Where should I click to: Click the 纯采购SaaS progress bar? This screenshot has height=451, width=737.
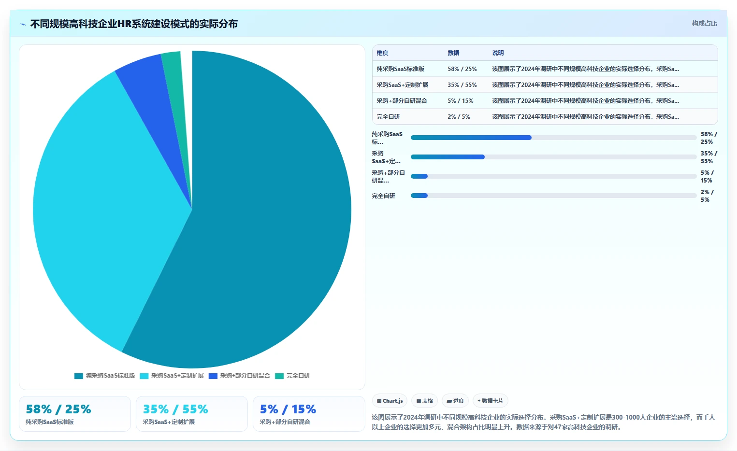(x=553, y=138)
